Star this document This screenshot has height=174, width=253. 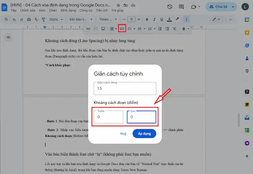(x=119, y=6)
